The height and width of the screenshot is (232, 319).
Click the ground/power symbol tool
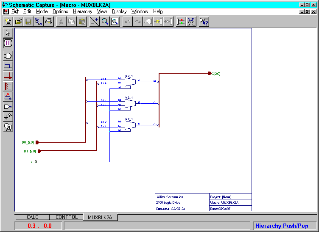[x=8, y=116]
